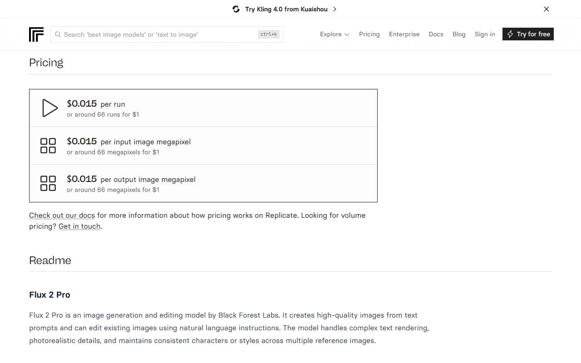The height and width of the screenshot is (363, 581).
Task: Click the '$0.015 per run' price text
Action: [x=96, y=104]
